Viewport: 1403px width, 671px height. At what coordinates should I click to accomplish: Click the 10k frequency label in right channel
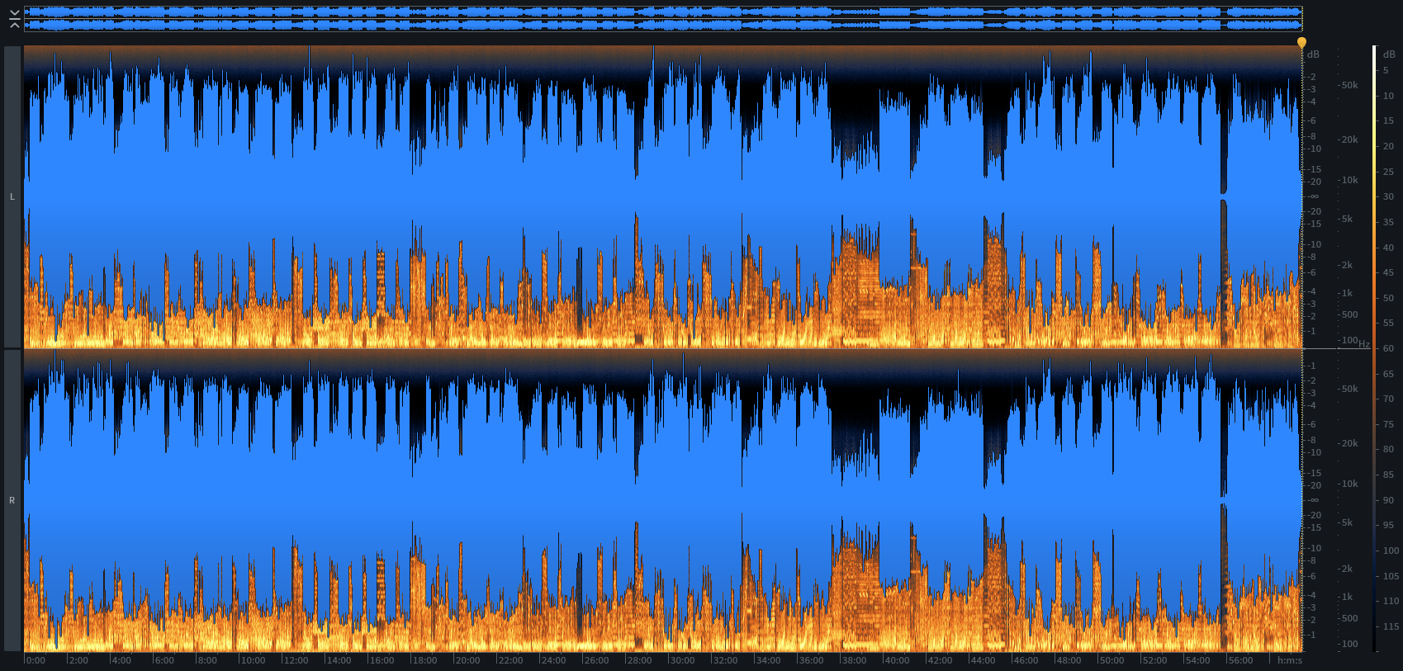click(1350, 484)
